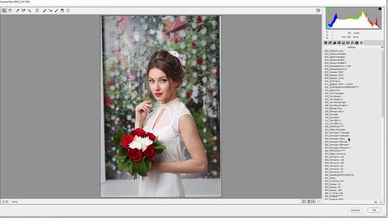
Task: Open the Presets panel tab
Action: 361,43
